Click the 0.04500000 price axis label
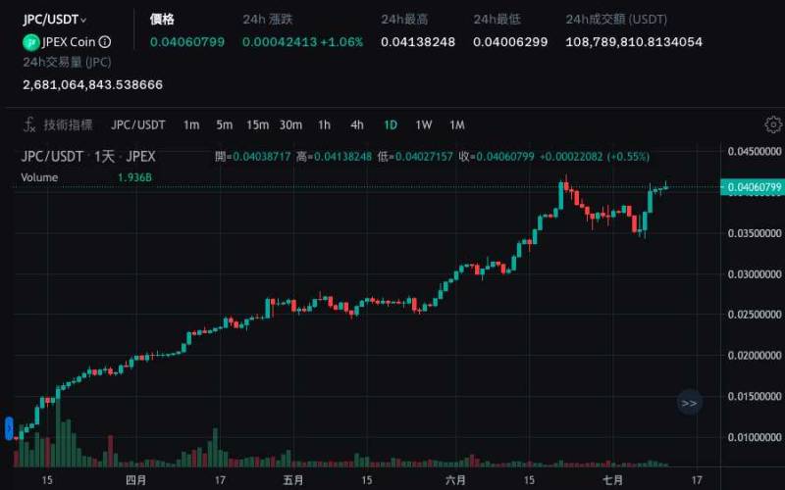This screenshot has height=490, width=785. click(x=755, y=152)
